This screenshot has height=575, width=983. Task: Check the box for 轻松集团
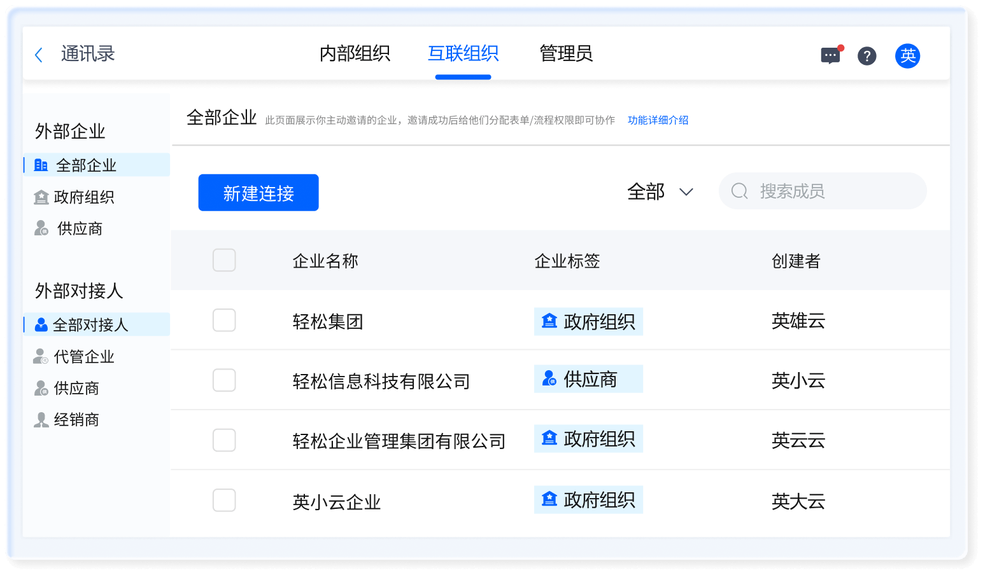[x=224, y=321]
